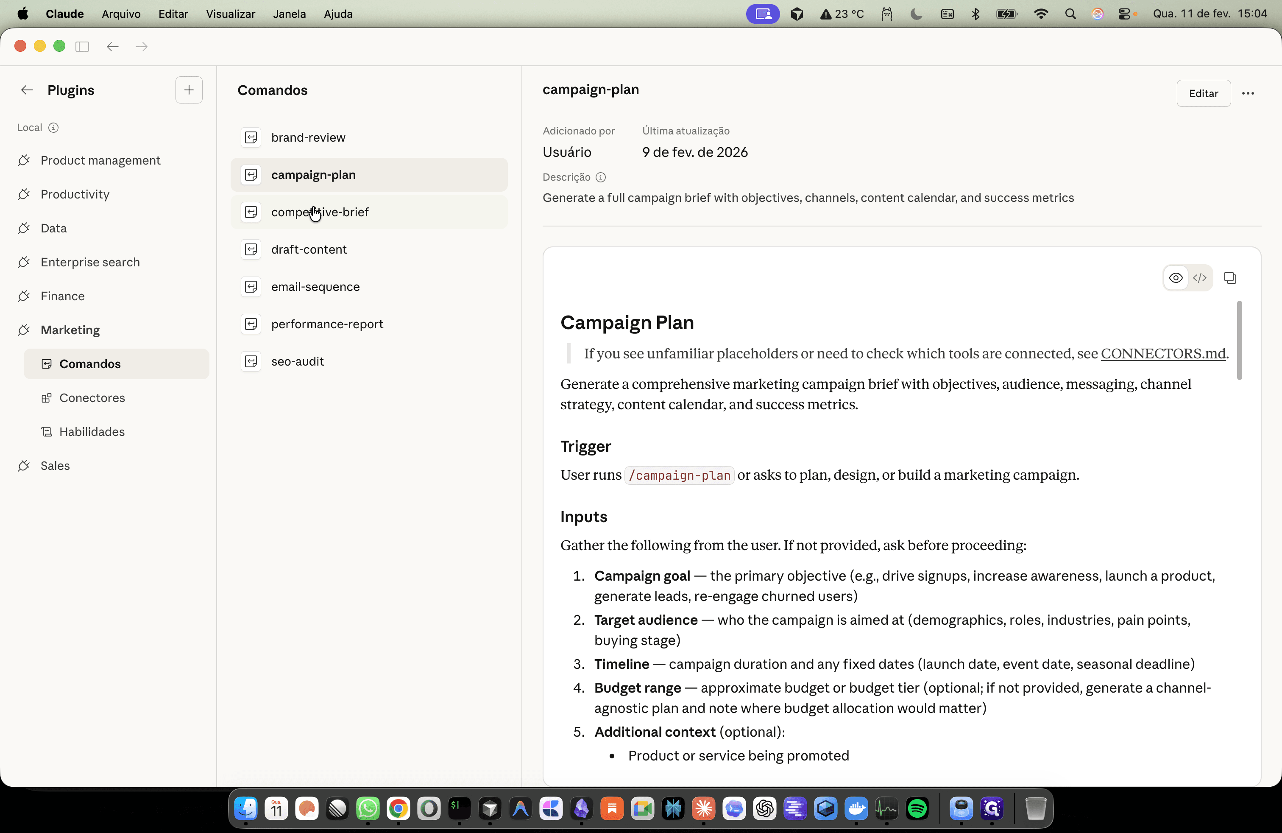1282x833 pixels.
Task: Click the content panel scrollbar
Action: (1239, 340)
